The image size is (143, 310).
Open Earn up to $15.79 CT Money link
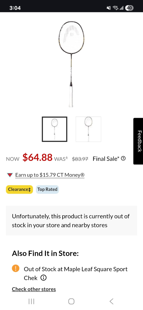(50, 175)
